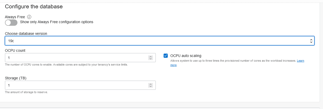Click the Storage (TB) stepper arrows
The image size is (323, 109).
click(150, 85)
